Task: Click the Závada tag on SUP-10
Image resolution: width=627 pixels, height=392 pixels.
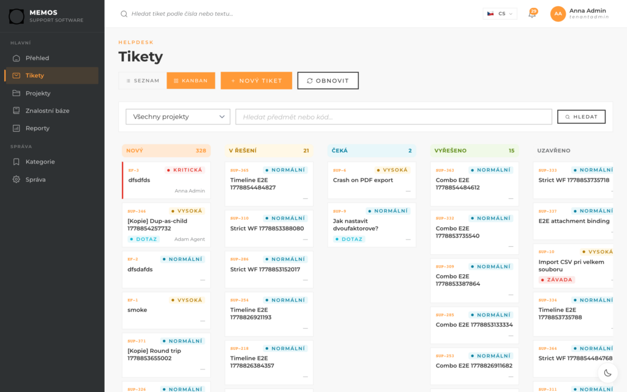Action: pyautogui.click(x=557, y=279)
